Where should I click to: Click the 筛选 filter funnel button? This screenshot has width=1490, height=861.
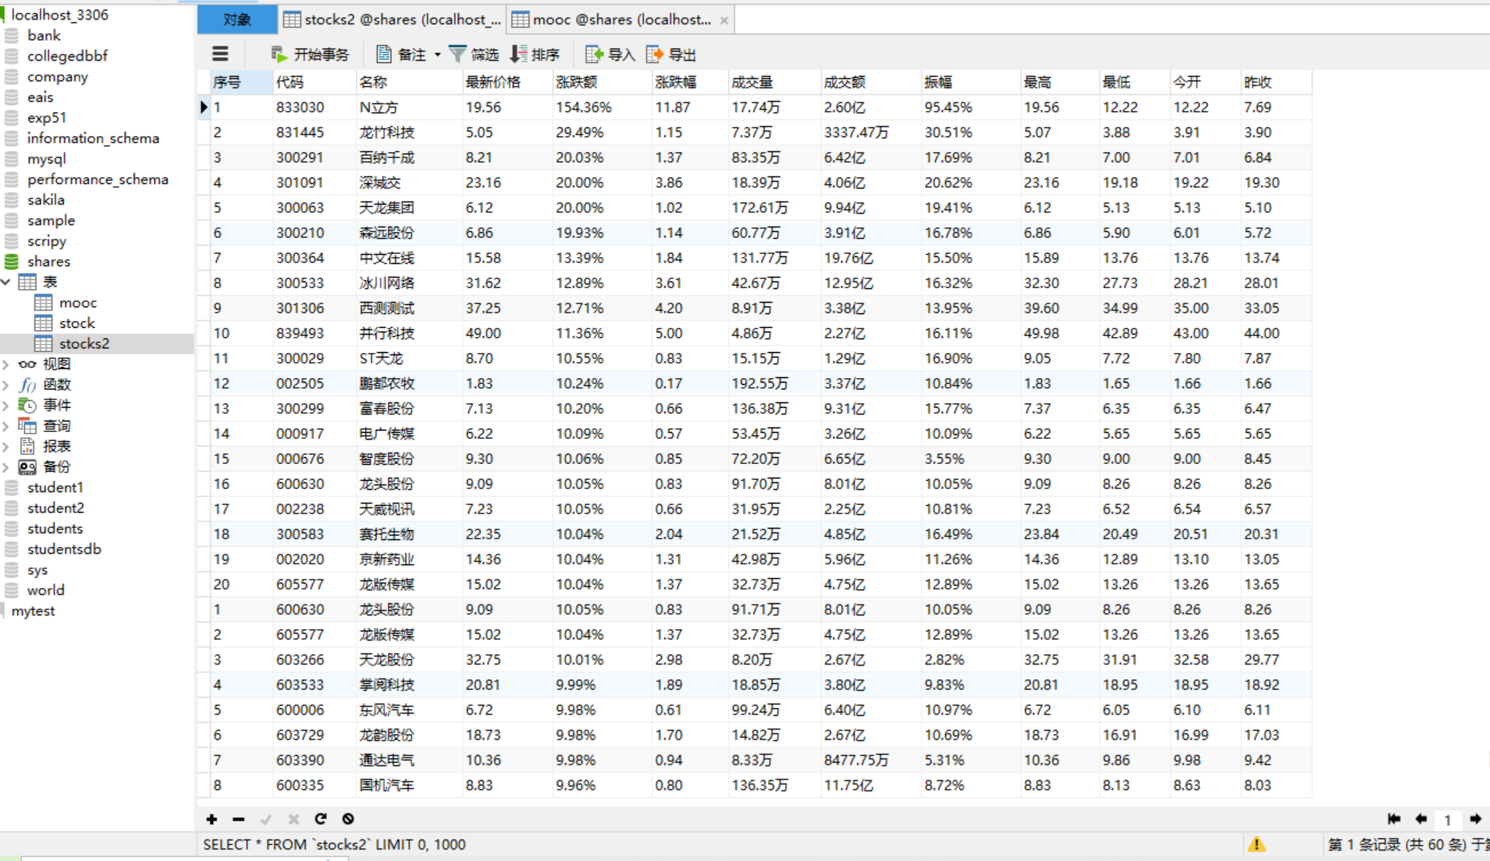click(474, 54)
